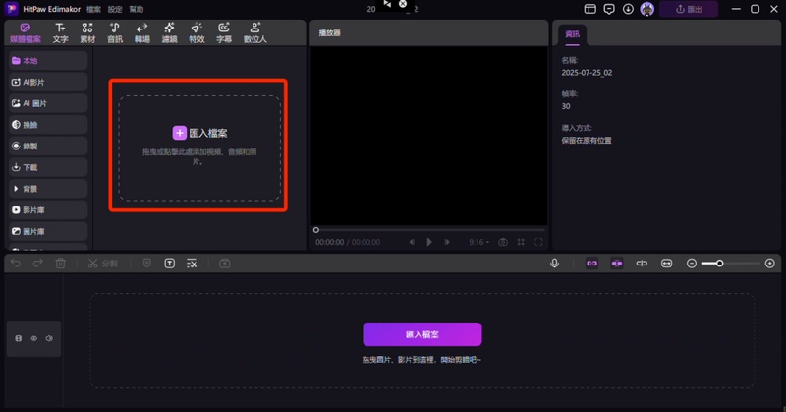This screenshot has width=786, height=412.
Task: Toggle the first purple timeline snap button
Action: click(591, 264)
